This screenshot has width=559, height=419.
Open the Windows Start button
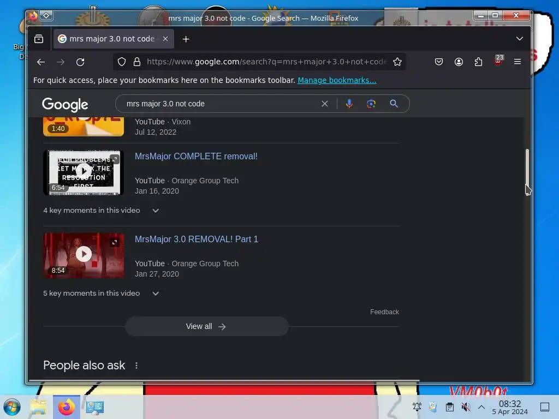coord(12,407)
